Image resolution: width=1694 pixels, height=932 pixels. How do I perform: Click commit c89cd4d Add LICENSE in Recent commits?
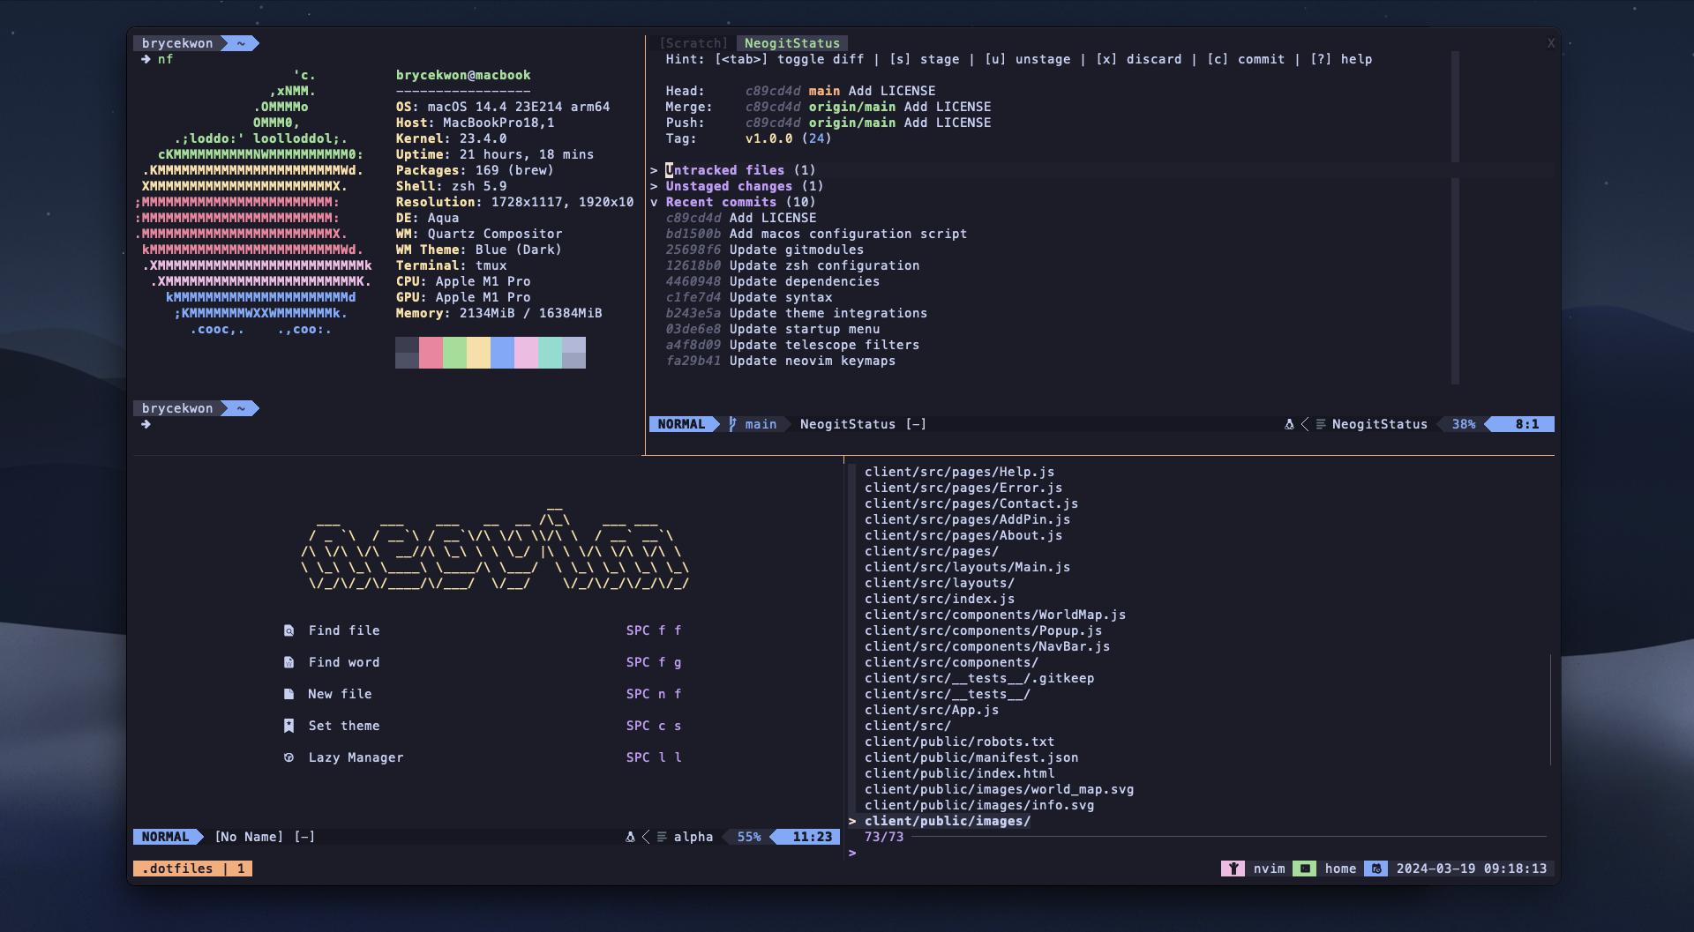(x=741, y=218)
